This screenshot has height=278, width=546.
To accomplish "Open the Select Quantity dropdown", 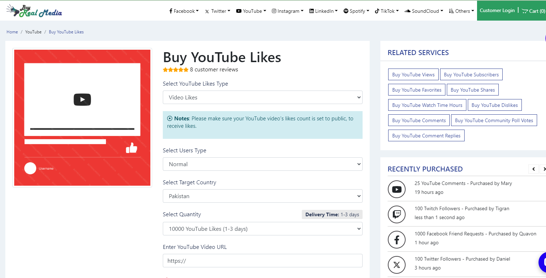I will pos(262,229).
